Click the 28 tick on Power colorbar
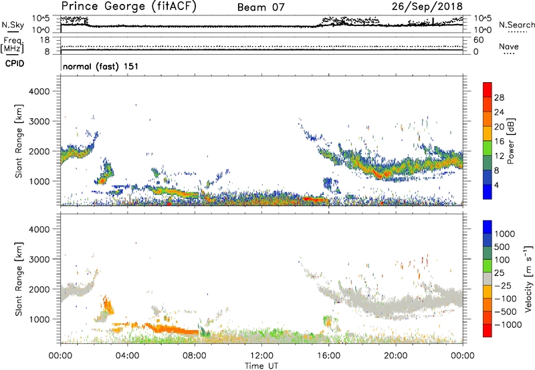The image size is (535, 370). (x=499, y=98)
